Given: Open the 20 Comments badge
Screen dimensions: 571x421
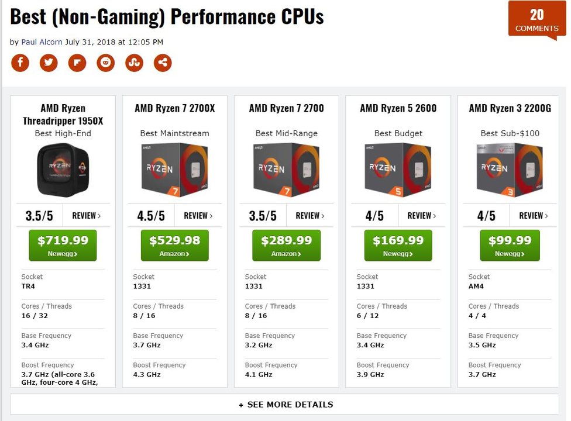Looking at the screenshot, I should (536, 20).
